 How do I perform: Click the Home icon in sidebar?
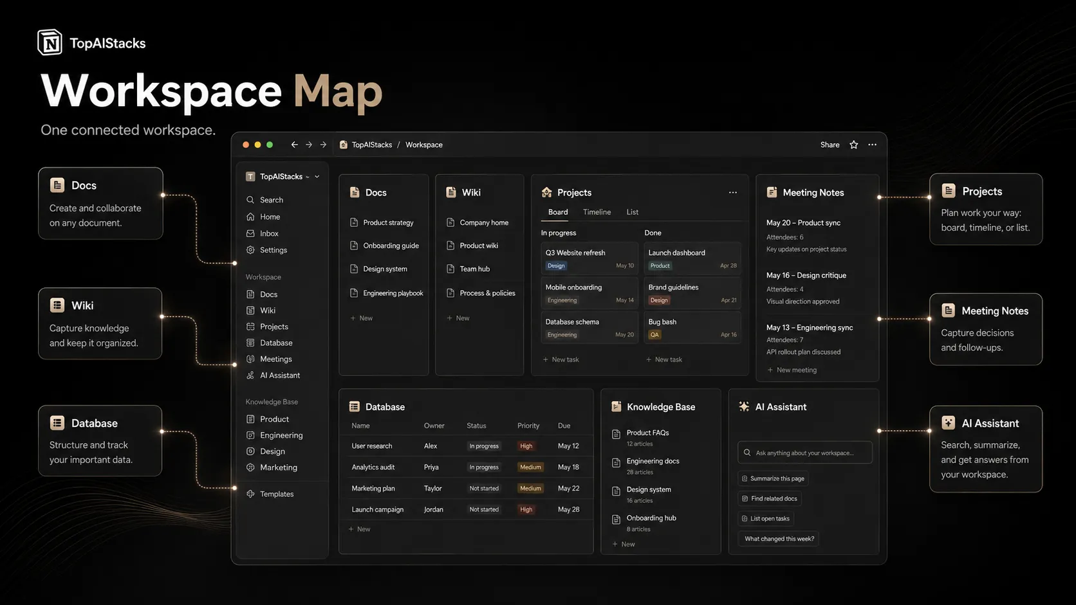tap(250, 217)
